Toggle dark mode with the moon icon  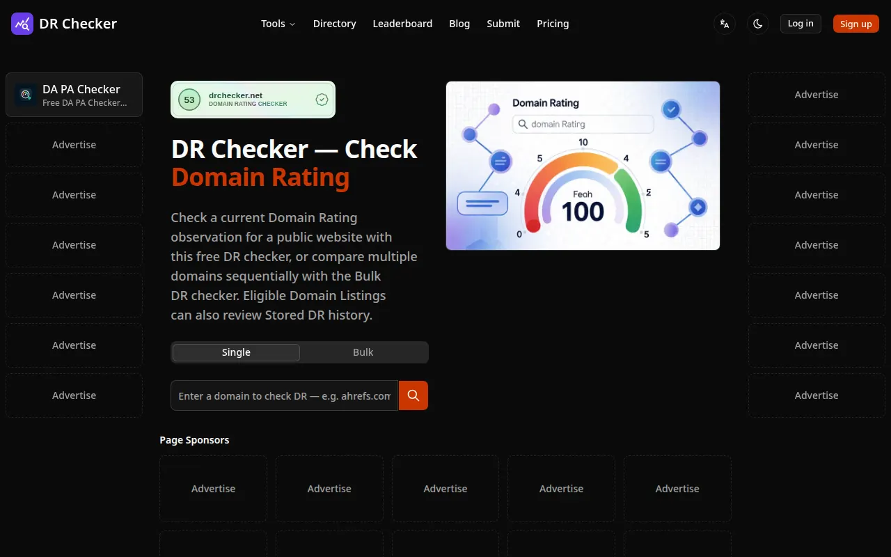tap(758, 24)
